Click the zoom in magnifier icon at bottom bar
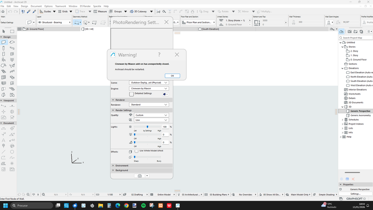 coord(28,195)
